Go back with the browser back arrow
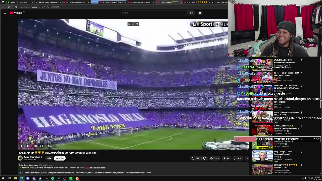 pyautogui.click(x=3, y=7)
